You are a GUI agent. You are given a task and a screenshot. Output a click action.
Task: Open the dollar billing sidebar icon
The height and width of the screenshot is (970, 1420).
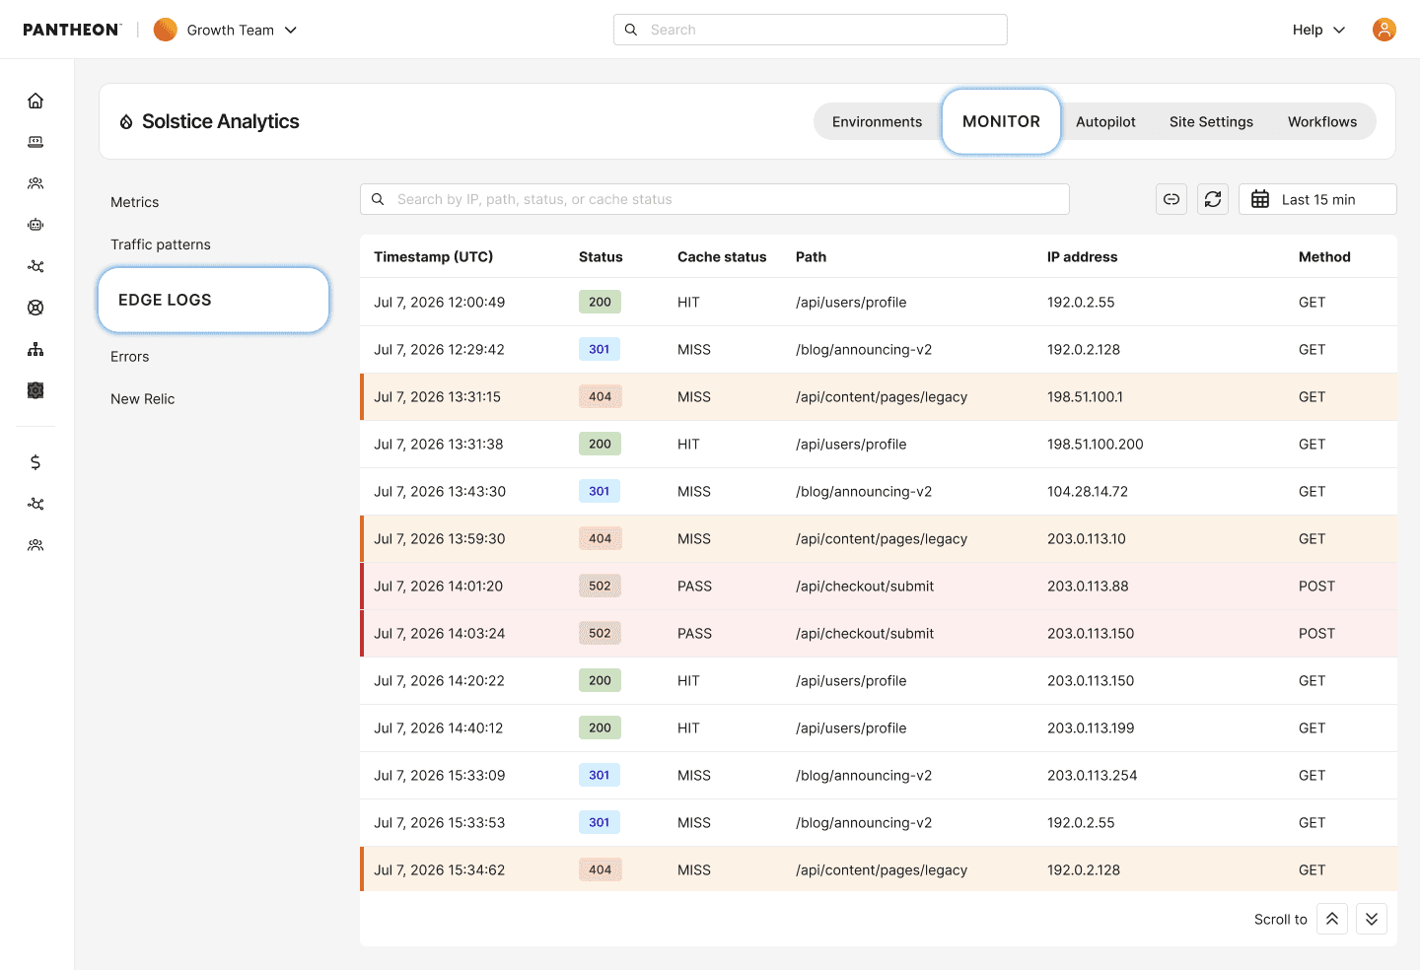point(35,462)
